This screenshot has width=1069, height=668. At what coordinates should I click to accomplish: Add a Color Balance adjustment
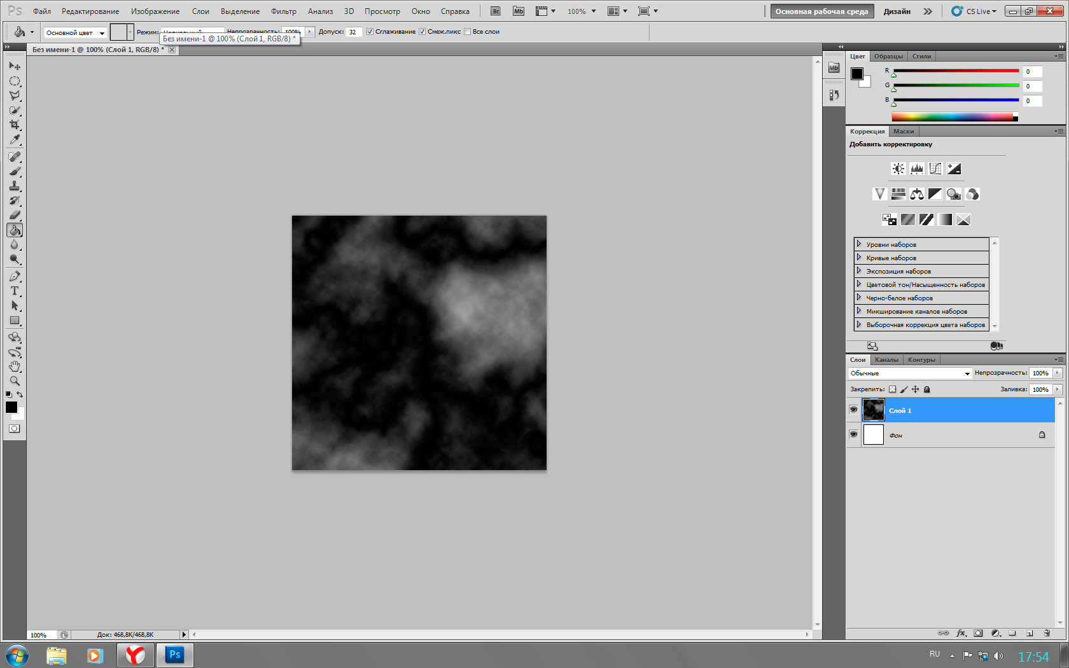tap(916, 194)
